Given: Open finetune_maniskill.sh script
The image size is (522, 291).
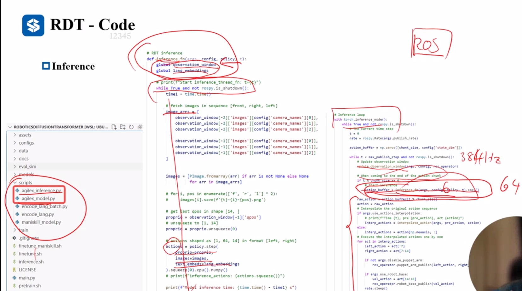Looking at the screenshot, I should tap(40, 246).
